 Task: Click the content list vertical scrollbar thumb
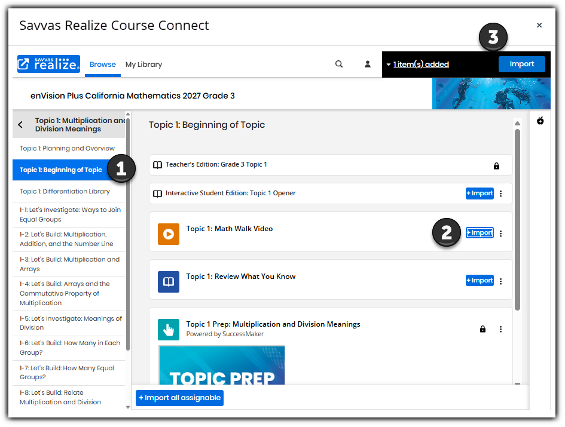click(517, 220)
